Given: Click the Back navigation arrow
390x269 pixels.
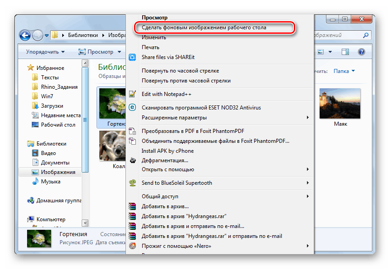Looking at the screenshot, I should click(x=25, y=35).
